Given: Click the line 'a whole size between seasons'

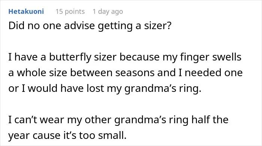Looking at the screenshot, I should coord(125,73).
